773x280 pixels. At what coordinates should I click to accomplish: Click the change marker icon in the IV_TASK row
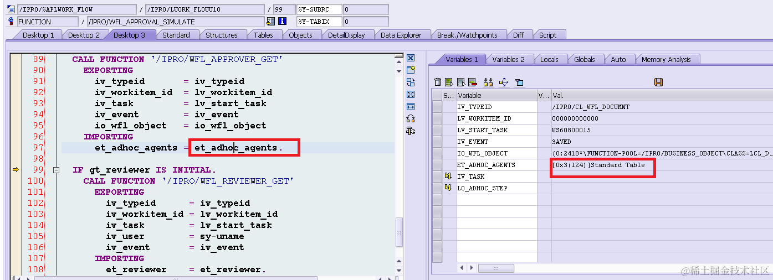click(448, 177)
